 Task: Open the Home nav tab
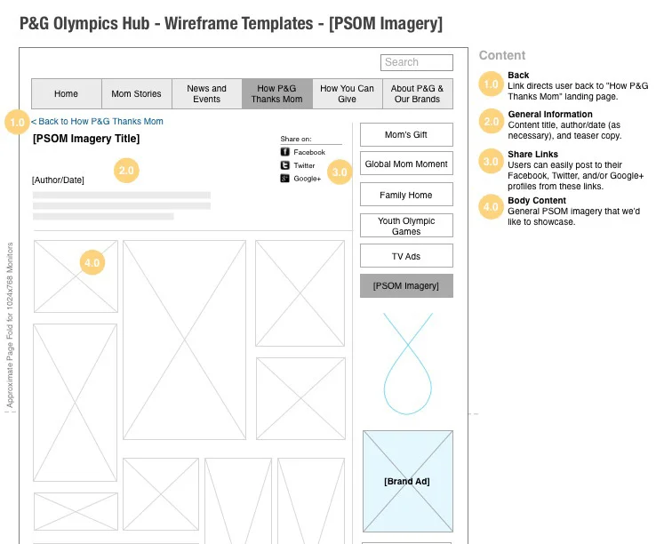coord(67,94)
